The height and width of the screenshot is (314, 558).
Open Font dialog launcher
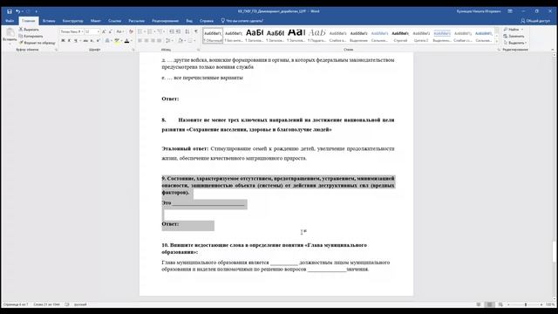[133, 50]
